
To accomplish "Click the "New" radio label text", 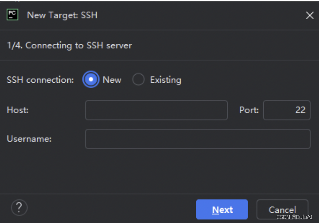I will tap(112, 80).
